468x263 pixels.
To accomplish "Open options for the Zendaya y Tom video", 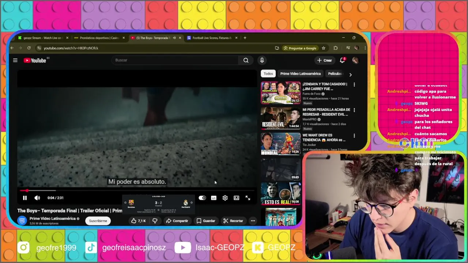I will [x=354, y=85].
